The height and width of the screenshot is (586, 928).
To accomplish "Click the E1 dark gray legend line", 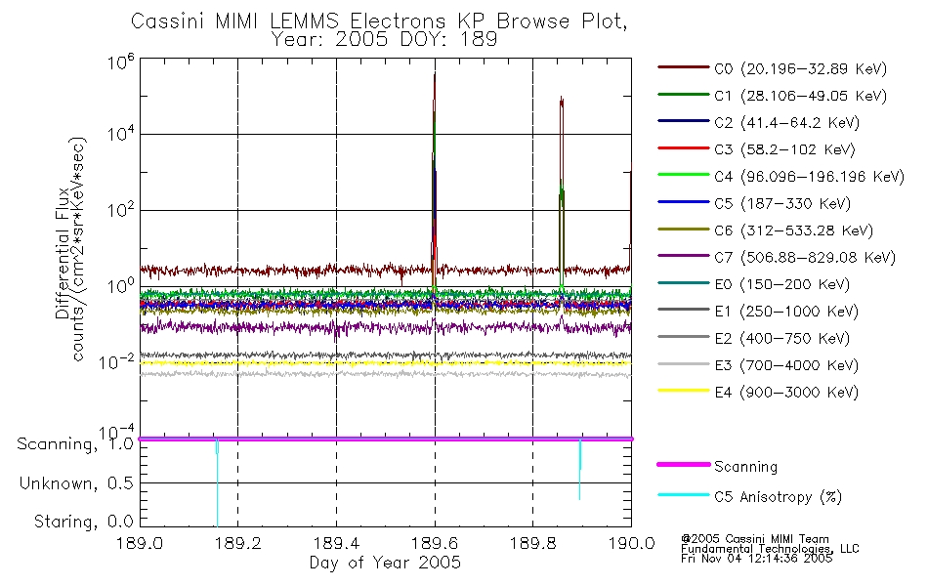I will 683,310.
